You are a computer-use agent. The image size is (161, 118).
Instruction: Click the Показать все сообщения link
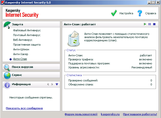coord(24,108)
